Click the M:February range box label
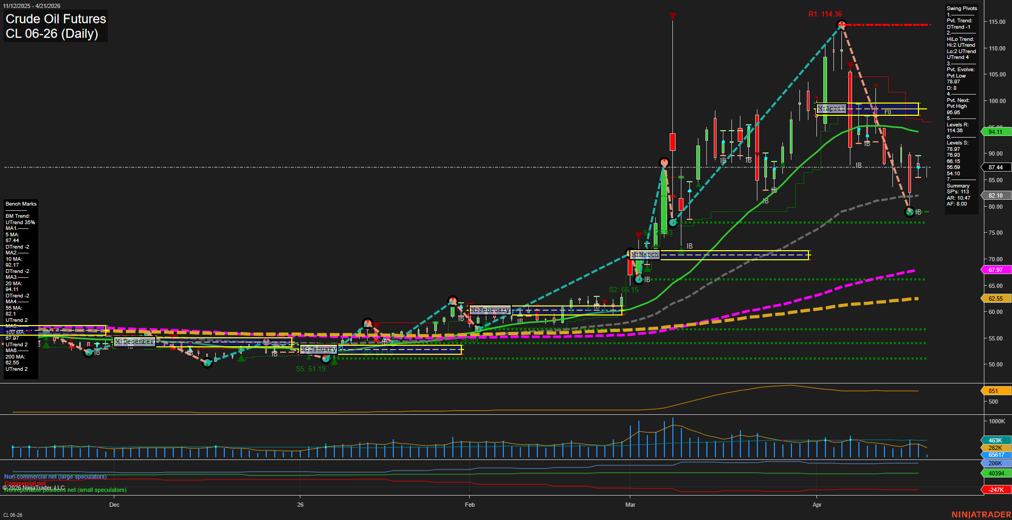Image resolution: width=1012 pixels, height=520 pixels. click(490, 309)
